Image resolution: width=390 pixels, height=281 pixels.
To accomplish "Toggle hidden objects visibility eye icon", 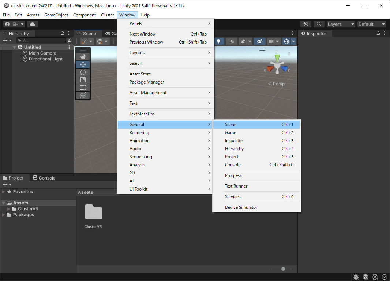I will click(260, 41).
